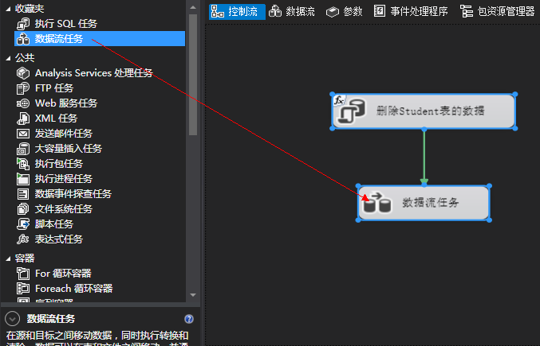Screen dimensions: 540x346
Task: Click the 执行 SQL 任务 icon
Action: click(23, 24)
